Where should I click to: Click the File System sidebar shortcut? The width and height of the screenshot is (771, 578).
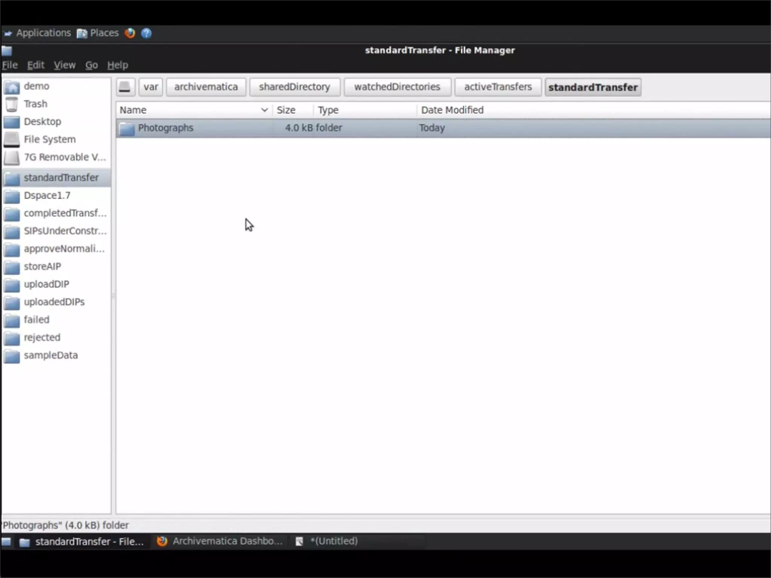pos(49,140)
